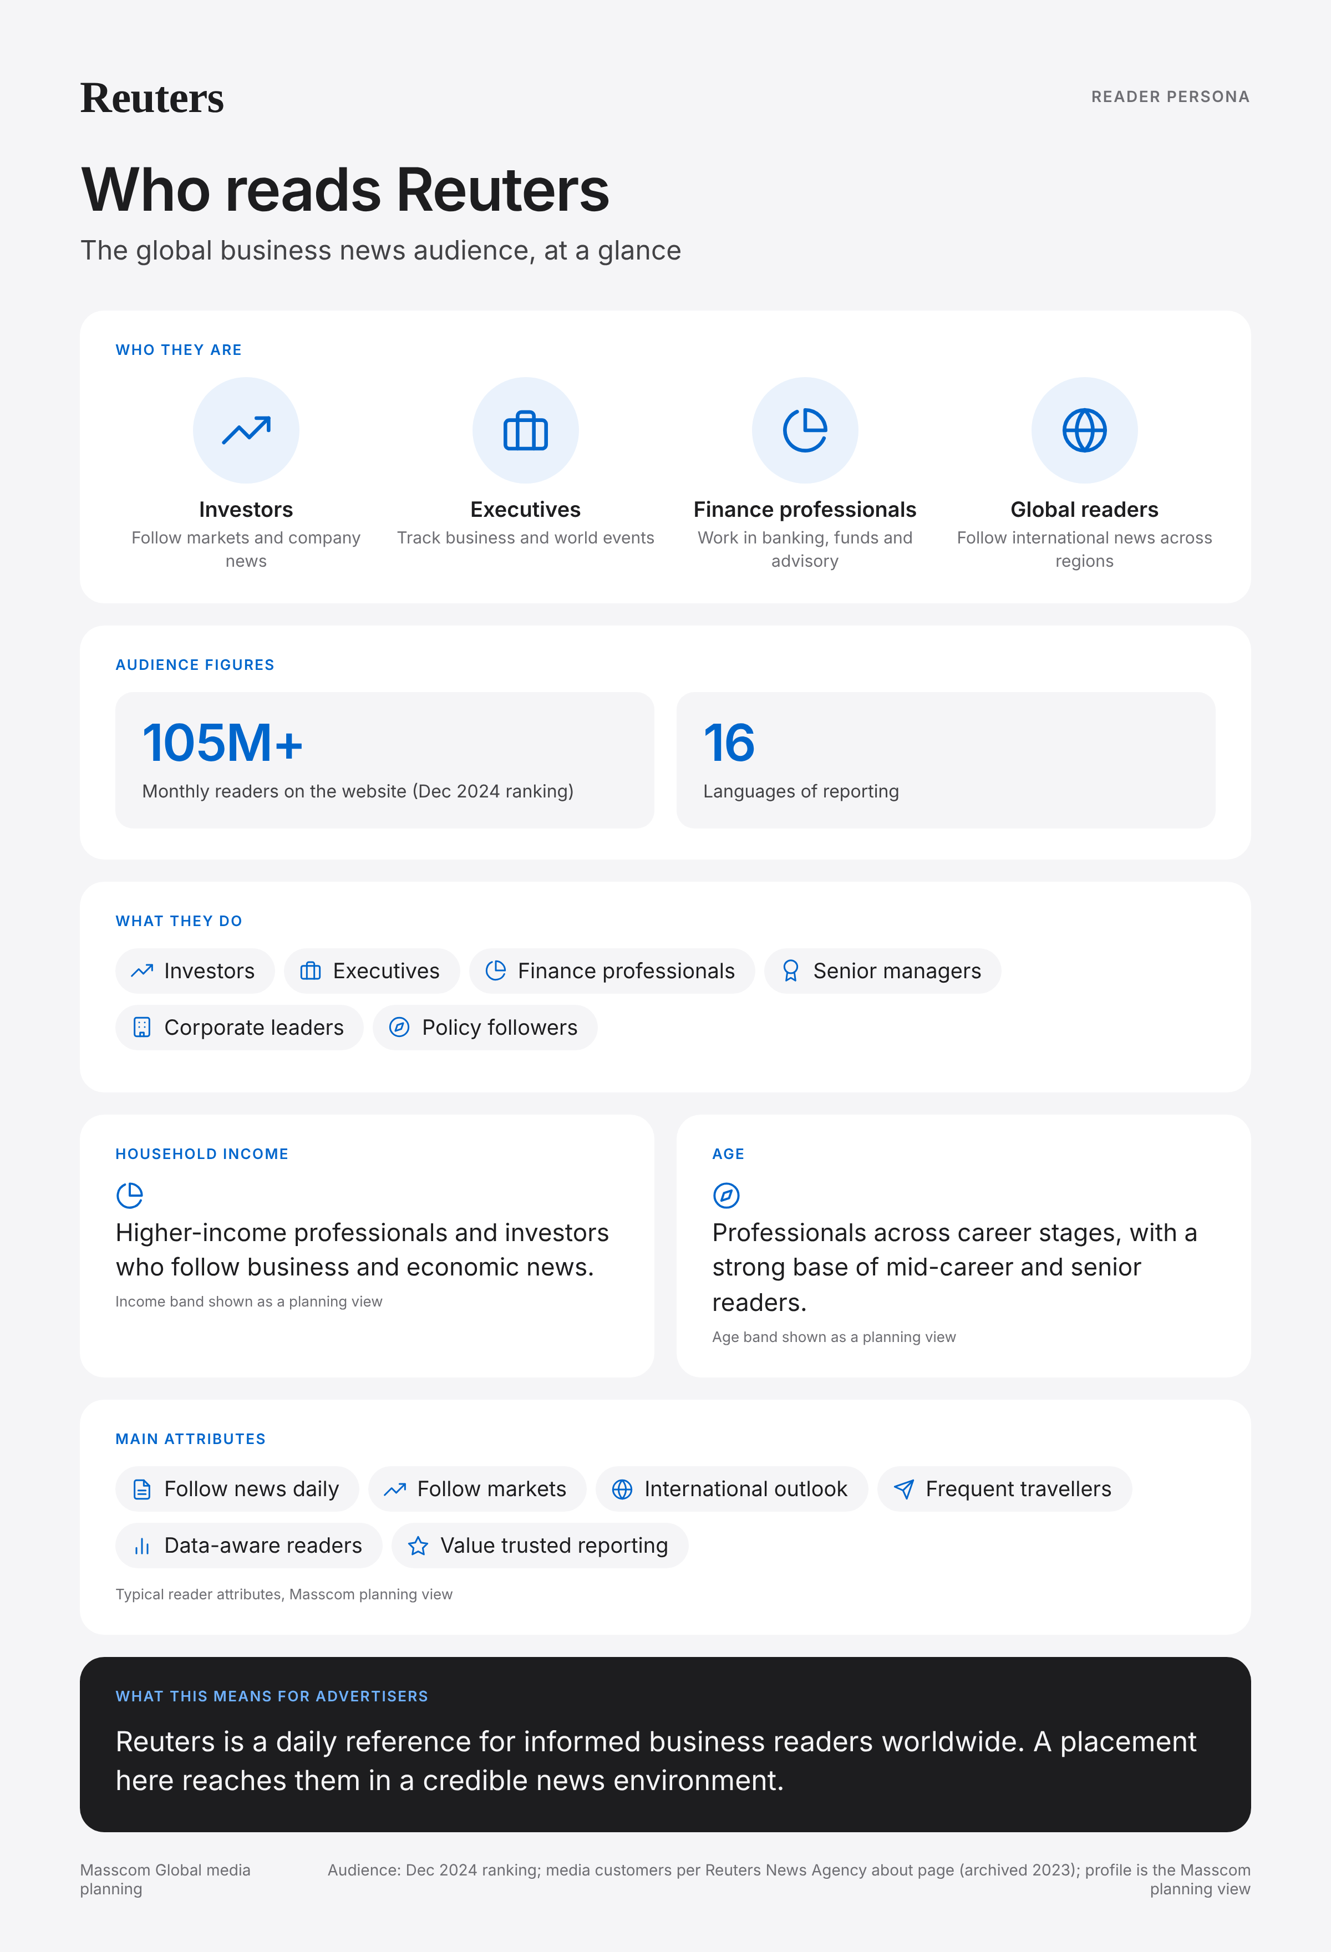The height and width of the screenshot is (1952, 1331).
Task: Click the Reuters logo wordmark
Action: (x=152, y=98)
